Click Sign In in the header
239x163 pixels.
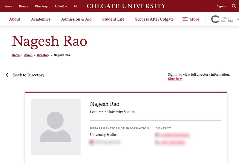pos(221,6)
